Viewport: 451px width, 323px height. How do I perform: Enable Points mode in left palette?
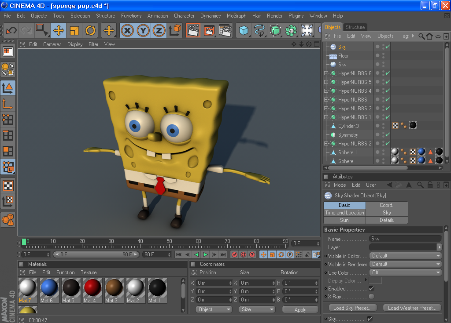click(x=8, y=120)
